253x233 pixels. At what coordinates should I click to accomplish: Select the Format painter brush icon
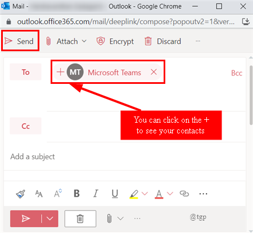pyautogui.click(x=20, y=194)
